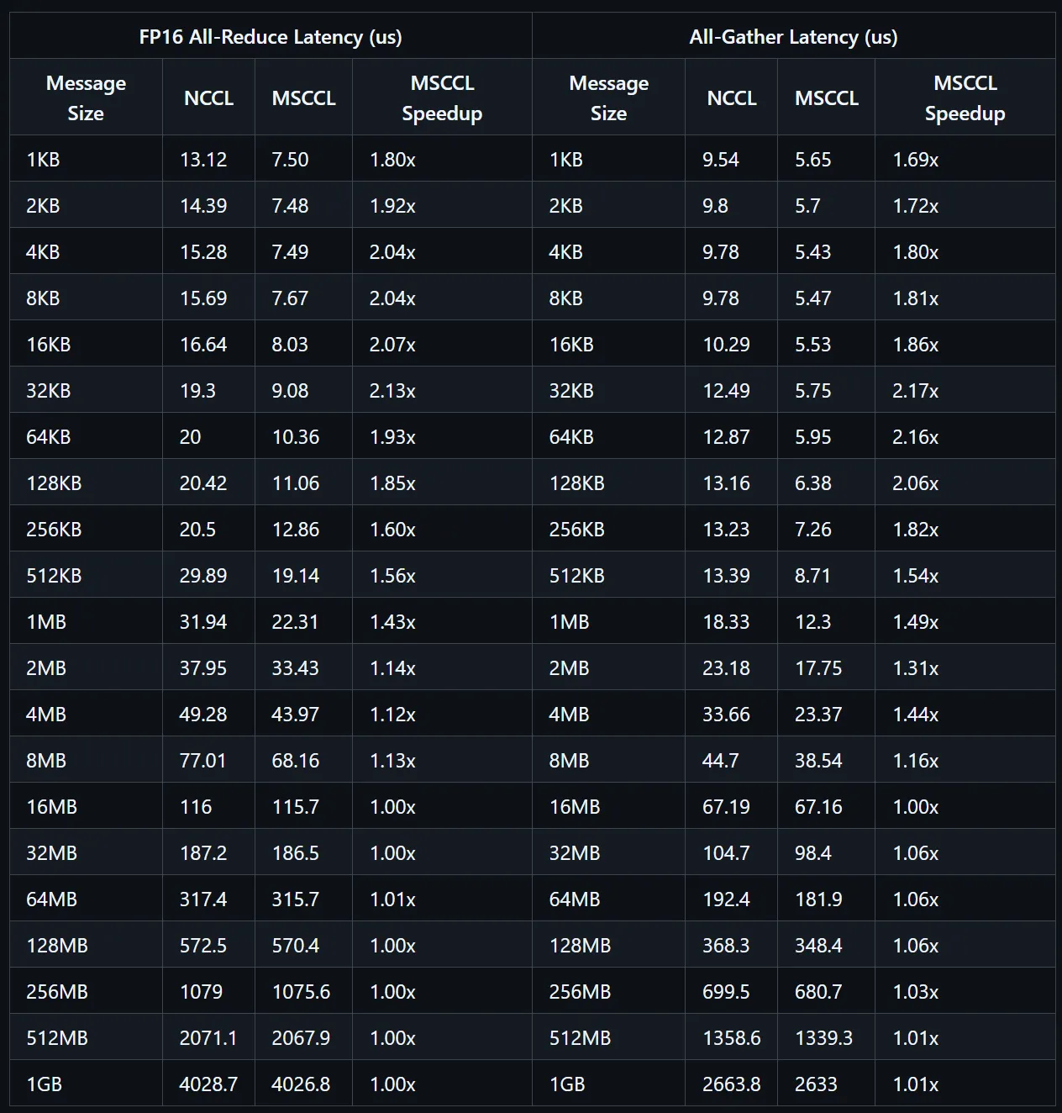Viewport: 1062px width, 1113px height.
Task: Select the 1075.6 MSCCL latency cell
Action: pyautogui.click(x=301, y=992)
